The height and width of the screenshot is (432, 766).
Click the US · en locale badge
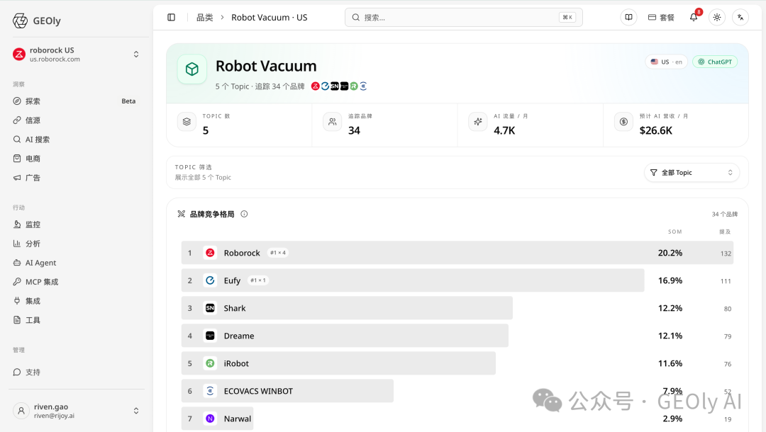pyautogui.click(x=666, y=62)
